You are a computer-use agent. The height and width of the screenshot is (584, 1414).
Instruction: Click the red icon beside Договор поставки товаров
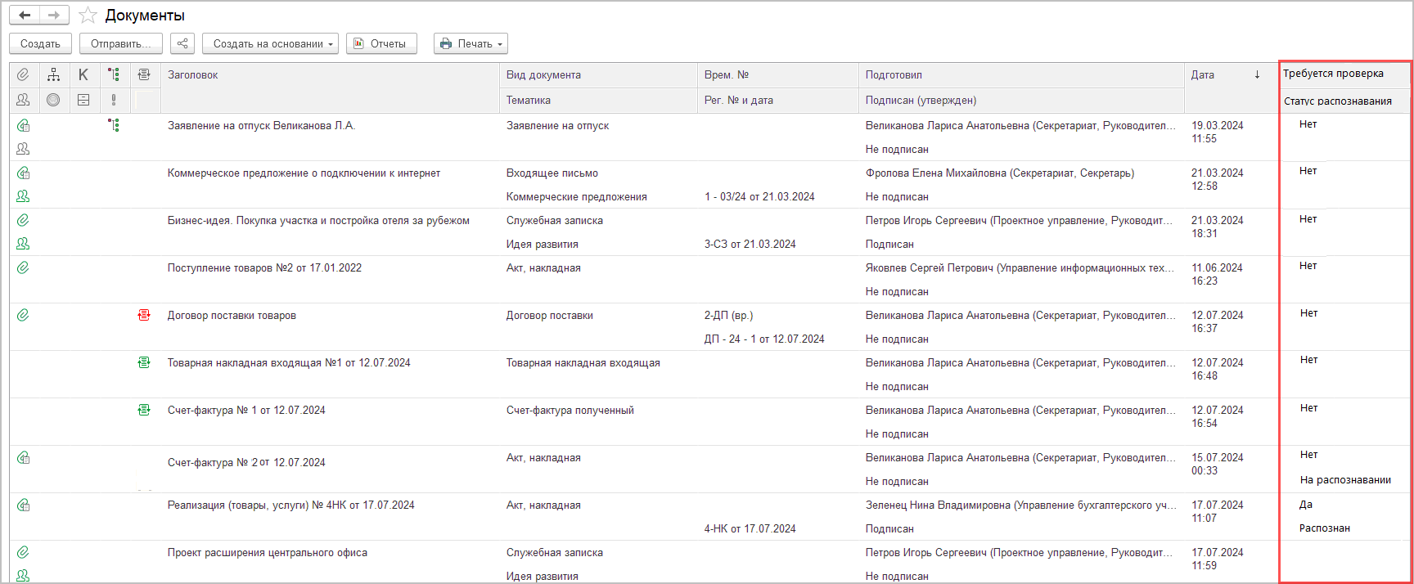click(144, 315)
